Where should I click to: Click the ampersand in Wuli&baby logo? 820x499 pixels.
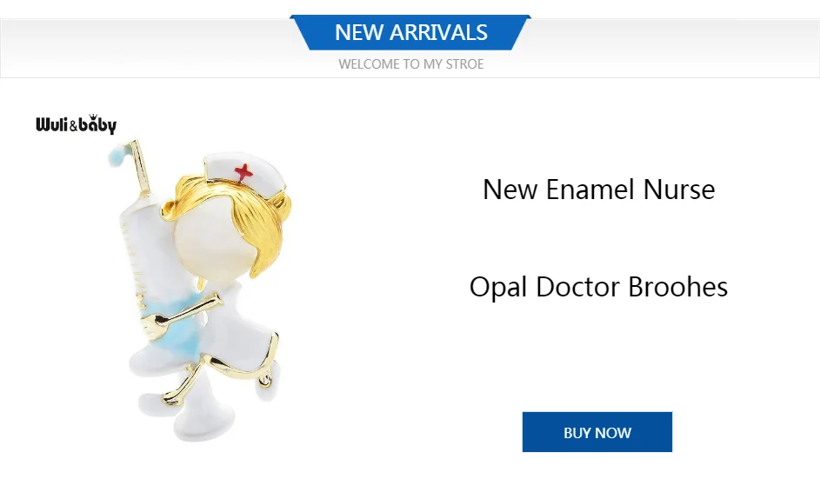coord(73,126)
